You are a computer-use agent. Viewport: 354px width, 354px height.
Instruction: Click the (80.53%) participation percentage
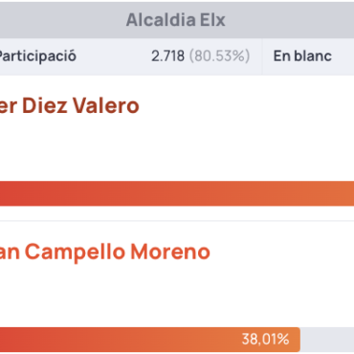[x=219, y=56]
